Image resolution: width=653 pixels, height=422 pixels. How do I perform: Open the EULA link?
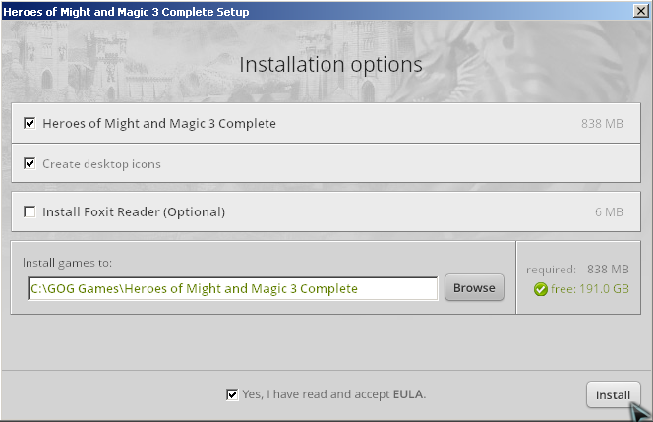[x=408, y=394]
